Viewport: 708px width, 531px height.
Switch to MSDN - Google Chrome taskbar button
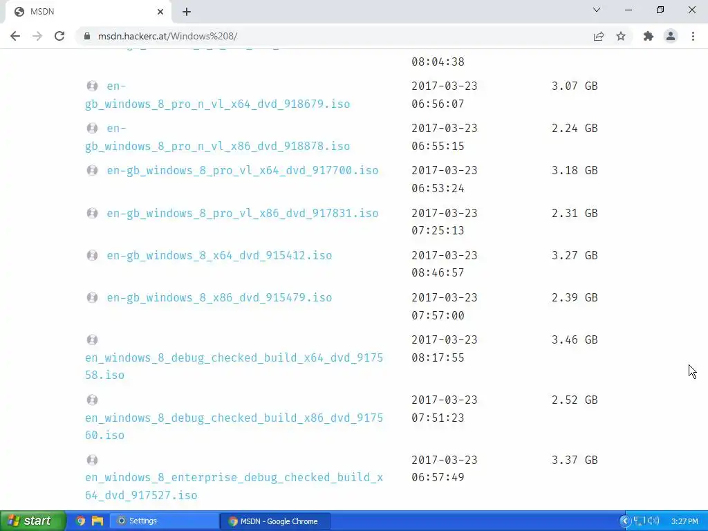275,521
